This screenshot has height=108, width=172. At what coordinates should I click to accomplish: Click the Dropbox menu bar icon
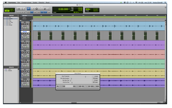coord(125,2)
